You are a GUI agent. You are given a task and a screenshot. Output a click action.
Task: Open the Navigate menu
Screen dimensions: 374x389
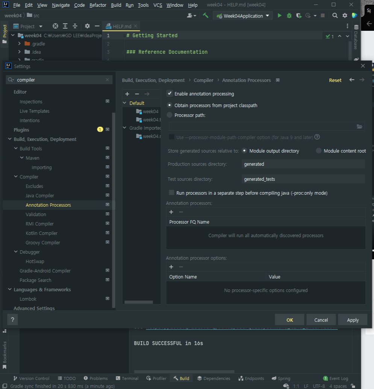[x=61, y=5]
